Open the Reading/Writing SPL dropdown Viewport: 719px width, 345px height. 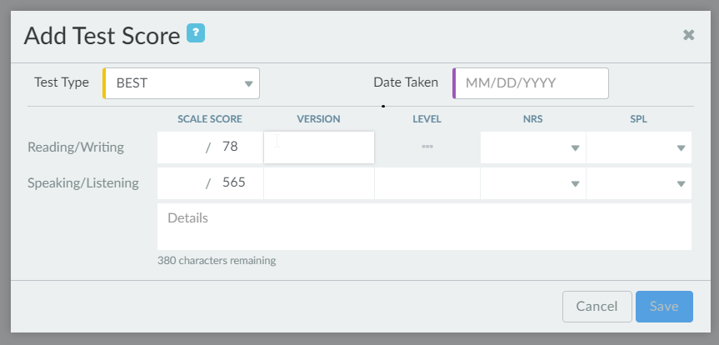[x=639, y=147]
